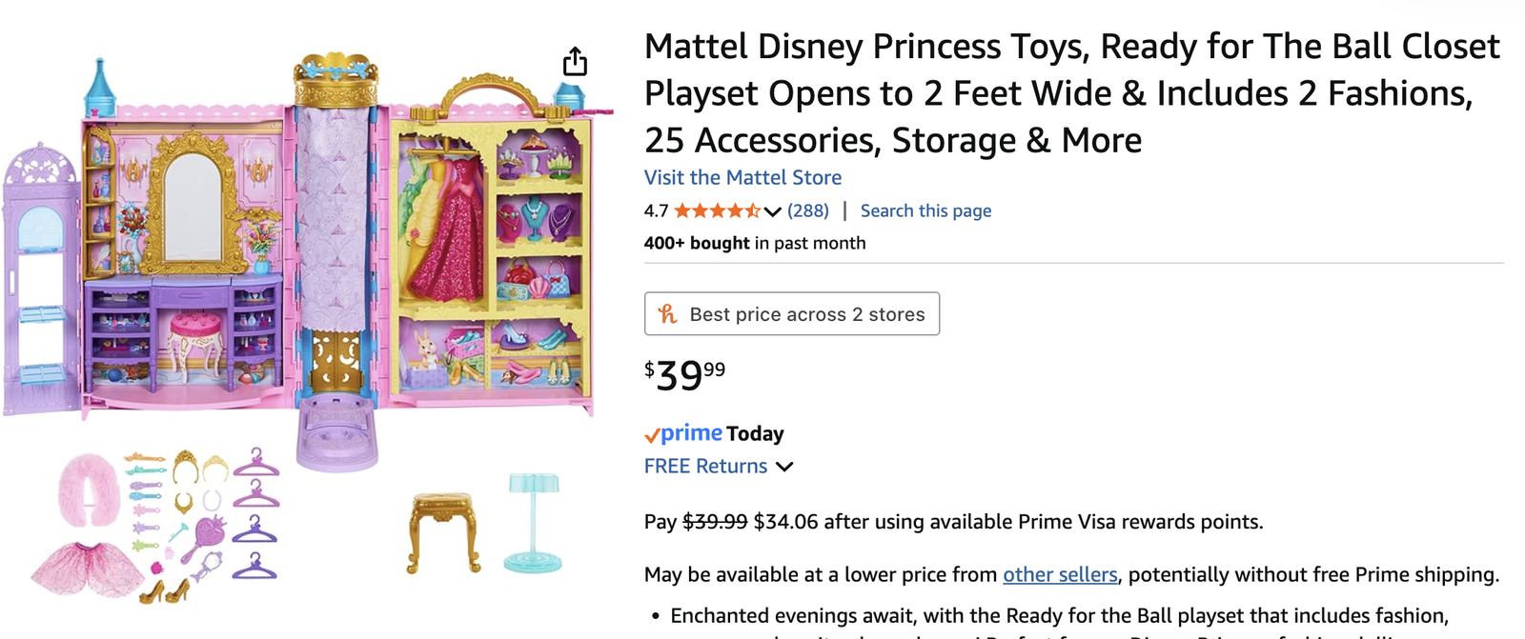
Task: Open the 288 reviews count link
Action: point(808,210)
